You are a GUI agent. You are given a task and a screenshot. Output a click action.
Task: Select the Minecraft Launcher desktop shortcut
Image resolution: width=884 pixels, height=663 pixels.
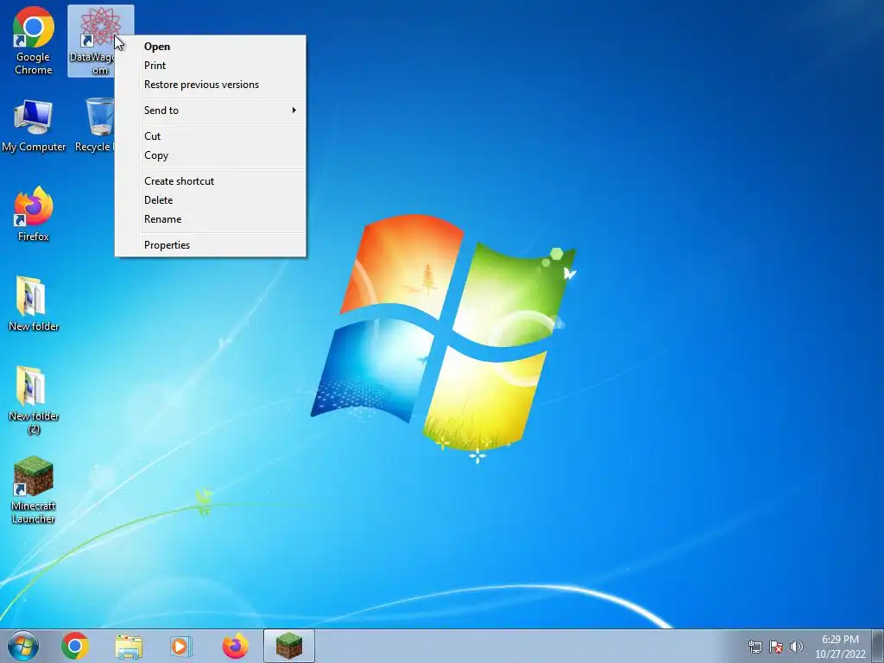click(34, 490)
